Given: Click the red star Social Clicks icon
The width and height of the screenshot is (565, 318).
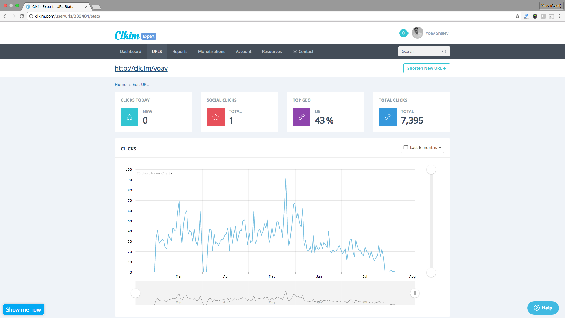Looking at the screenshot, I should 215,117.
